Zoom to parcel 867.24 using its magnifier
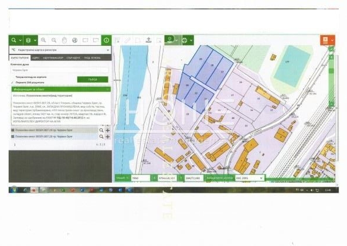The width and height of the screenshot is (347, 246). click(x=101, y=130)
